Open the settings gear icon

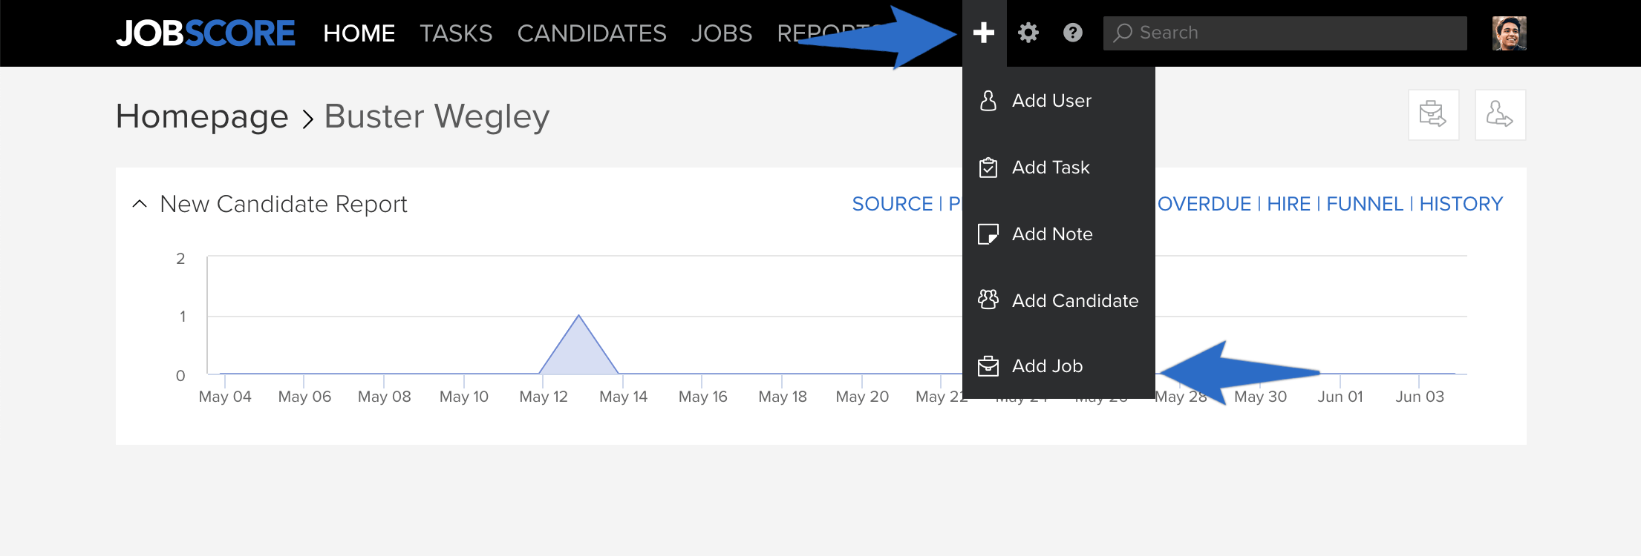(1028, 33)
